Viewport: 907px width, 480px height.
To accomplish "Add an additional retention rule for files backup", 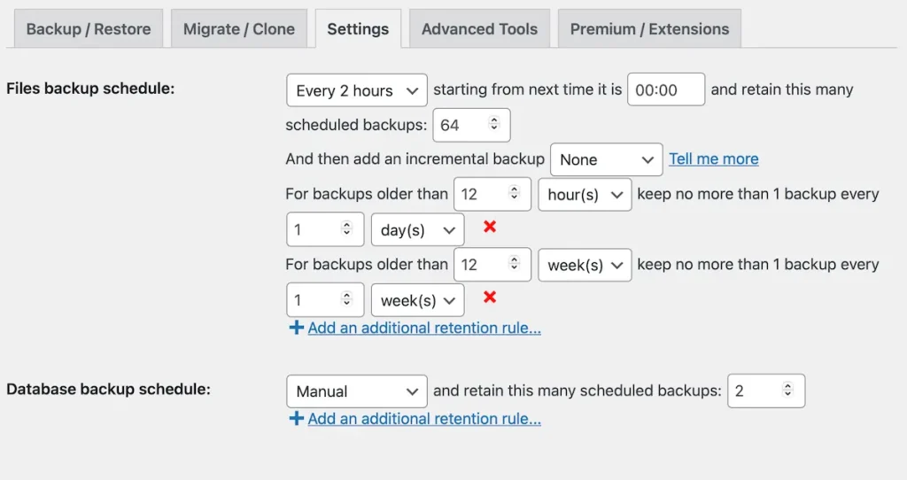I will tap(424, 328).
